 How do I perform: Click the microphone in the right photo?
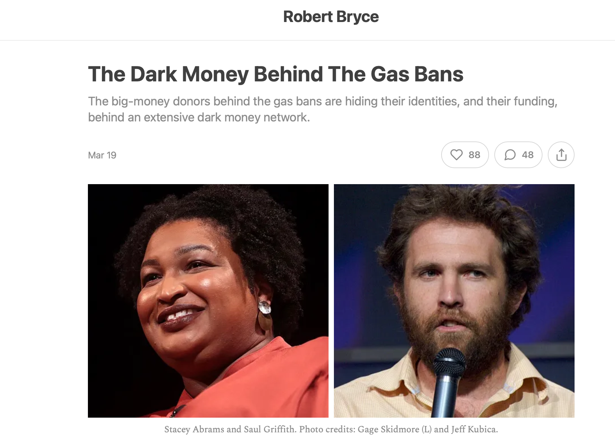point(448,380)
